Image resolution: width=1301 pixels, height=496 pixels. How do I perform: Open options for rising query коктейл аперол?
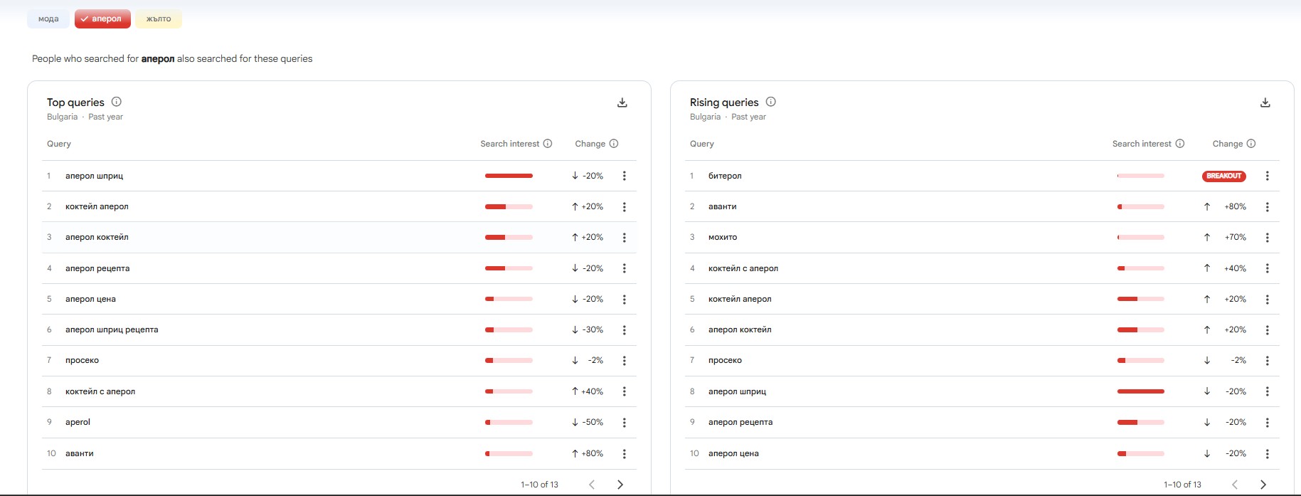click(1268, 300)
